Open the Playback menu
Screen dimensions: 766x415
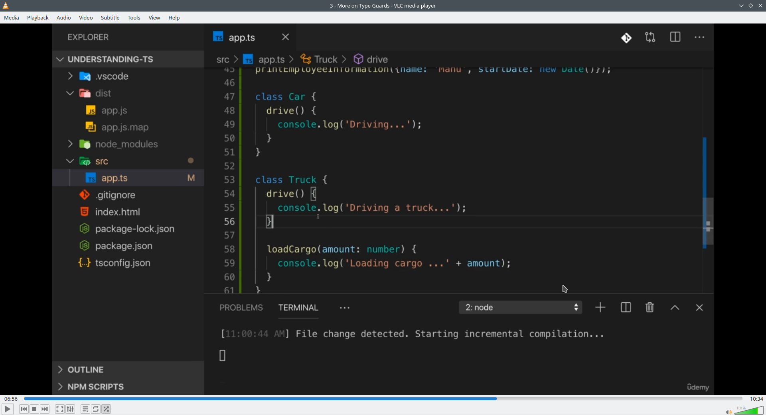click(38, 18)
